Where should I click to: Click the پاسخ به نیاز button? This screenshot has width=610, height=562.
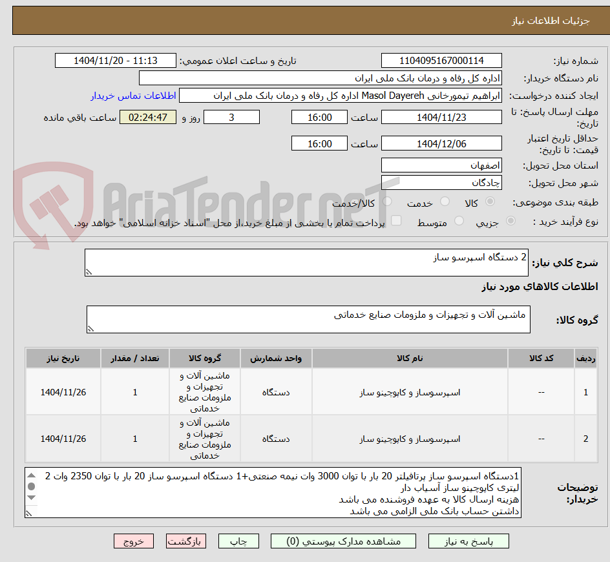point(468,541)
